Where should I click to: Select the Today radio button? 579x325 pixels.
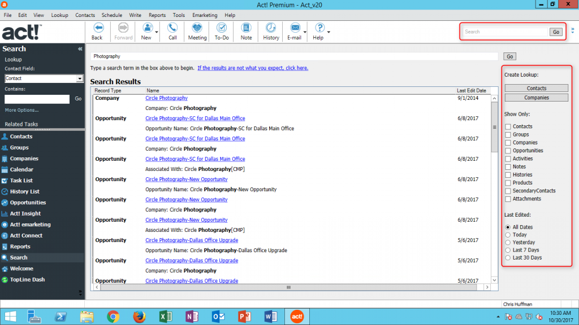[508, 235]
